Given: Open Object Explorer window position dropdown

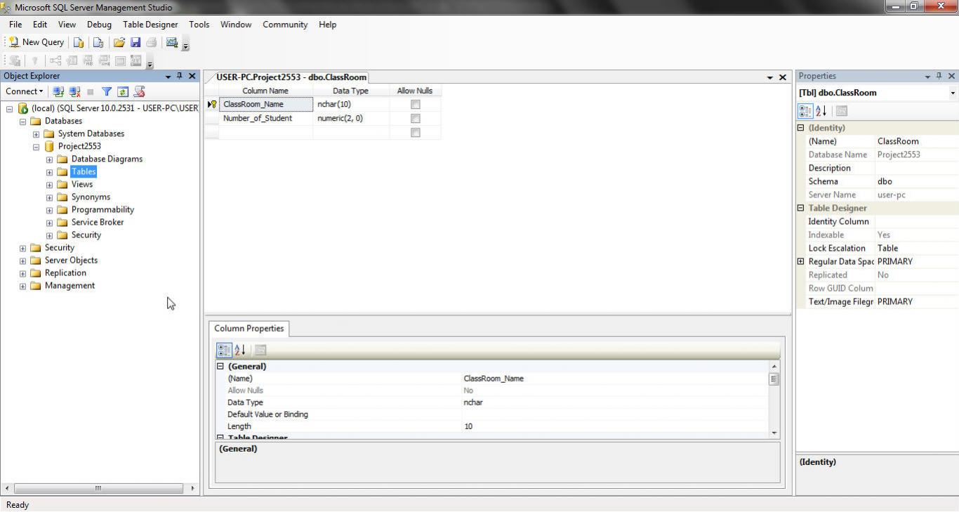Looking at the screenshot, I should pyautogui.click(x=168, y=77).
